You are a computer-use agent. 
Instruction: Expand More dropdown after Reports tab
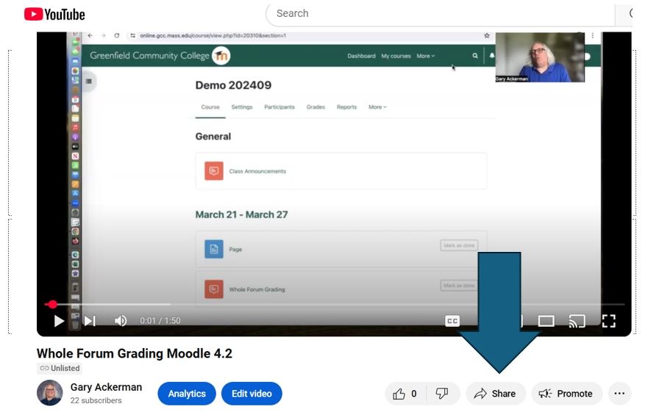[377, 107]
